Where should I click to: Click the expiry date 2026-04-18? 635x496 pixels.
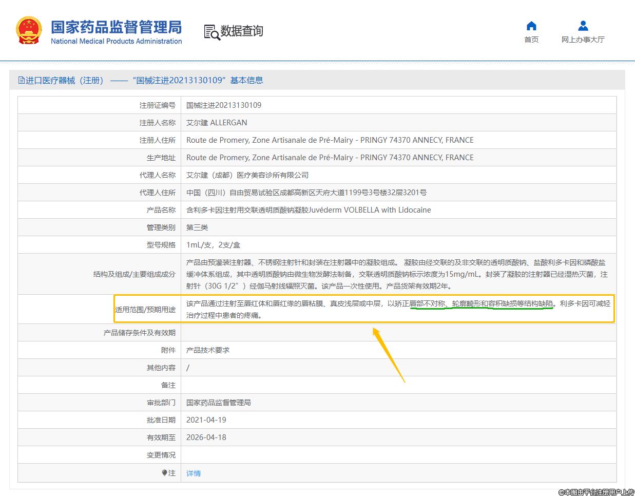(x=206, y=437)
